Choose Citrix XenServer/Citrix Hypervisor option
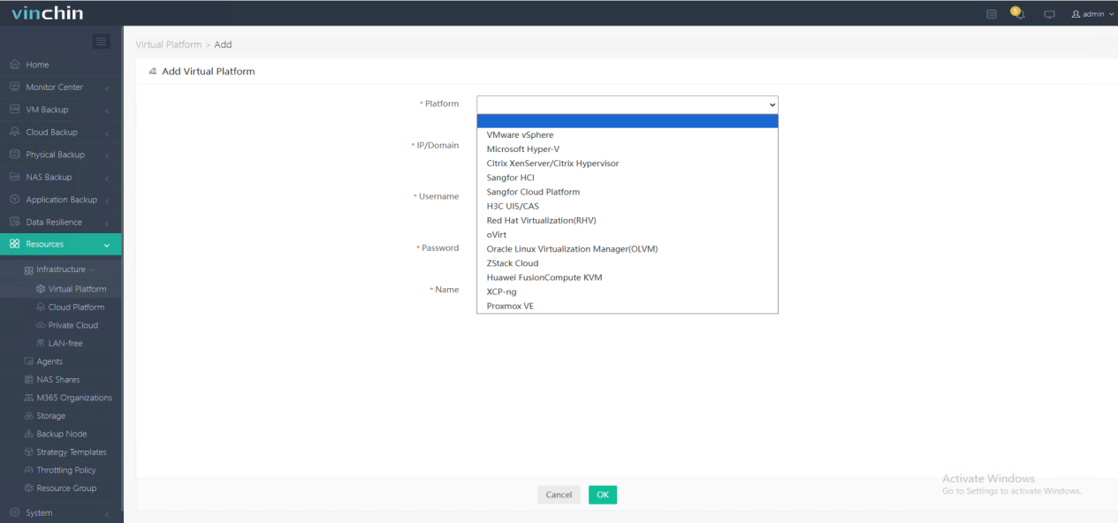1118x523 pixels. click(627, 163)
